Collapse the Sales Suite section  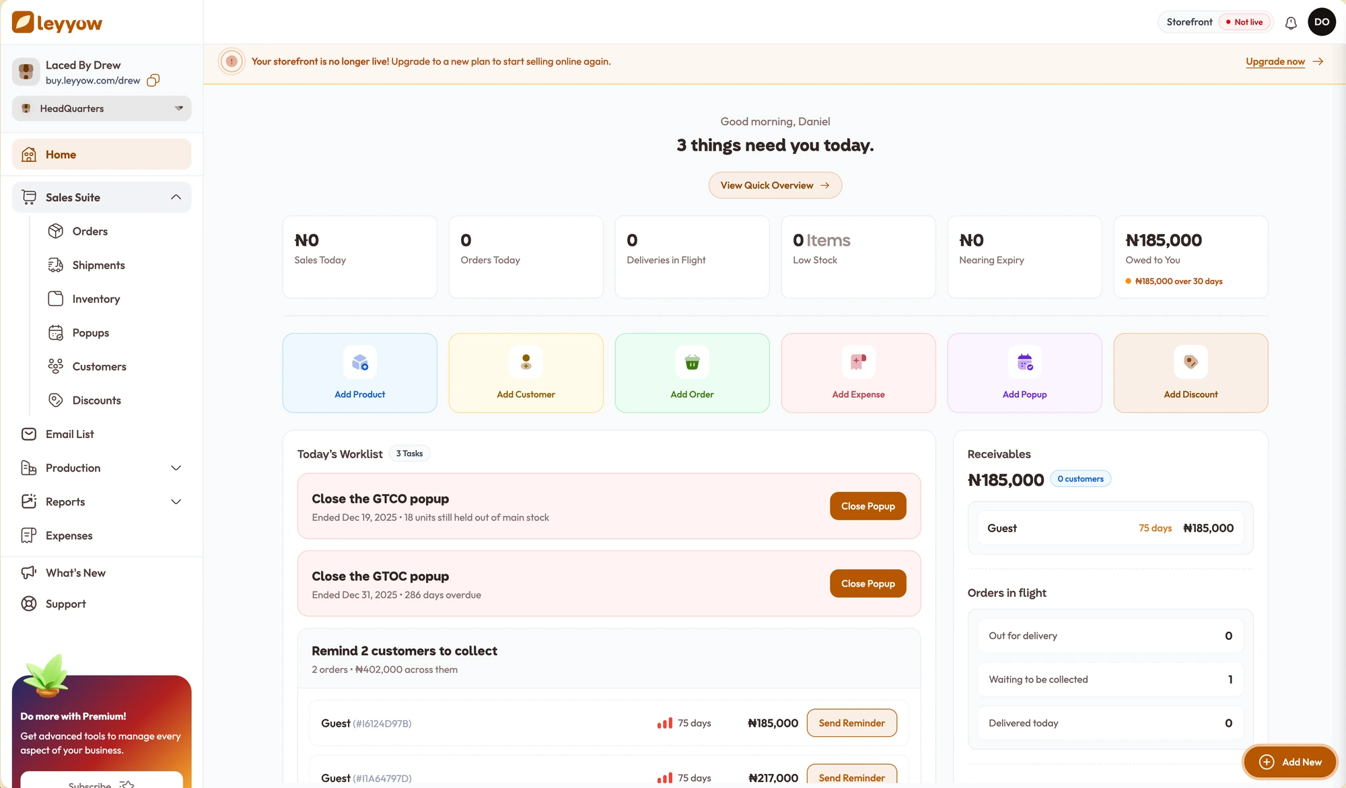[x=102, y=197]
